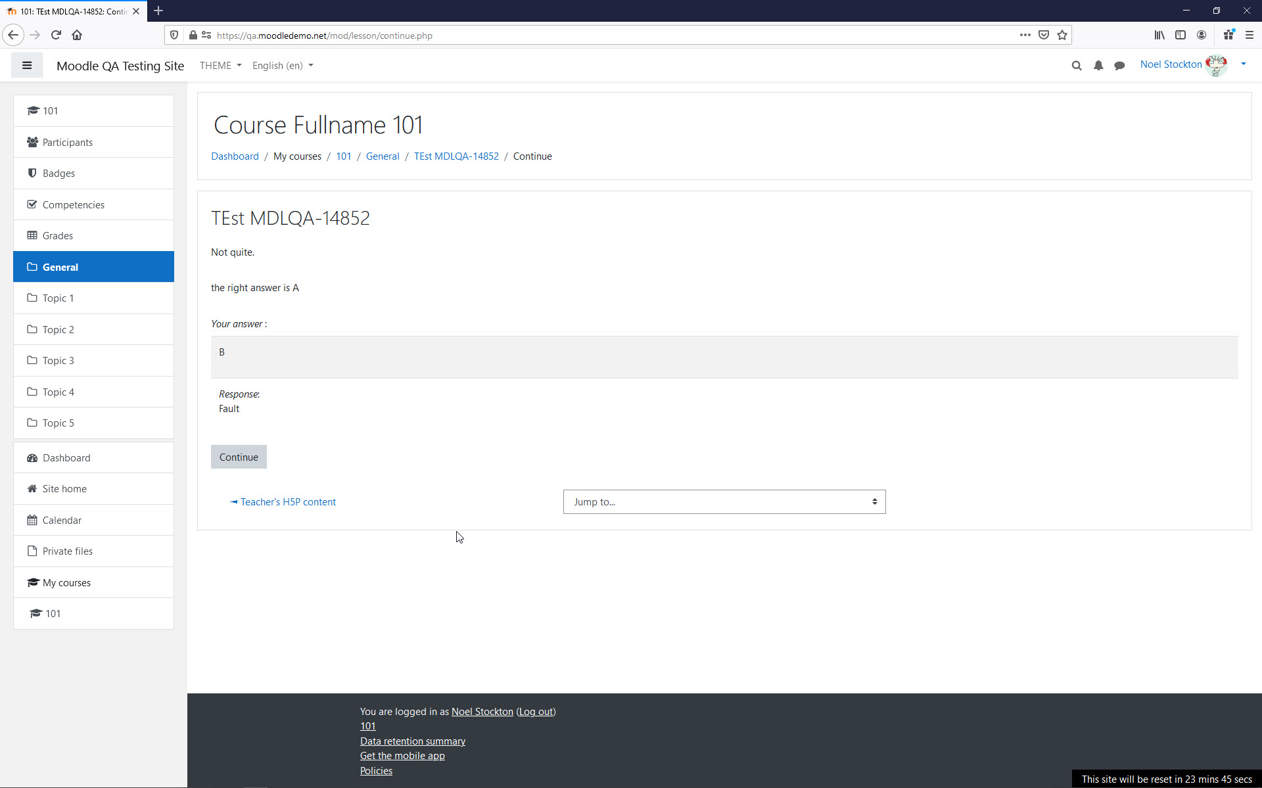The image size is (1262, 788).
Task: Click Noel Stockton's avatar picture
Action: pyautogui.click(x=1217, y=65)
